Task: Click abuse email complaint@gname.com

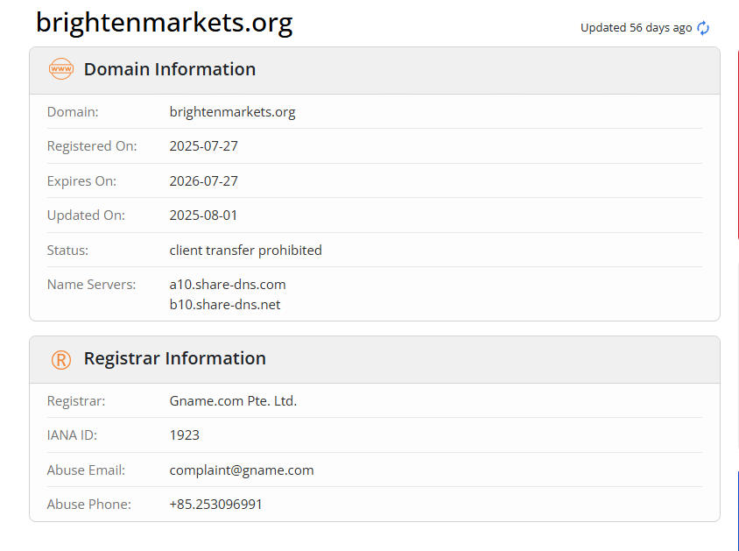Action: 241,470
